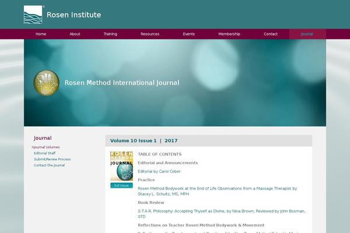Click the Editorial and Announcements section heading
Viewport: 350px width, 233px height.
167,163
